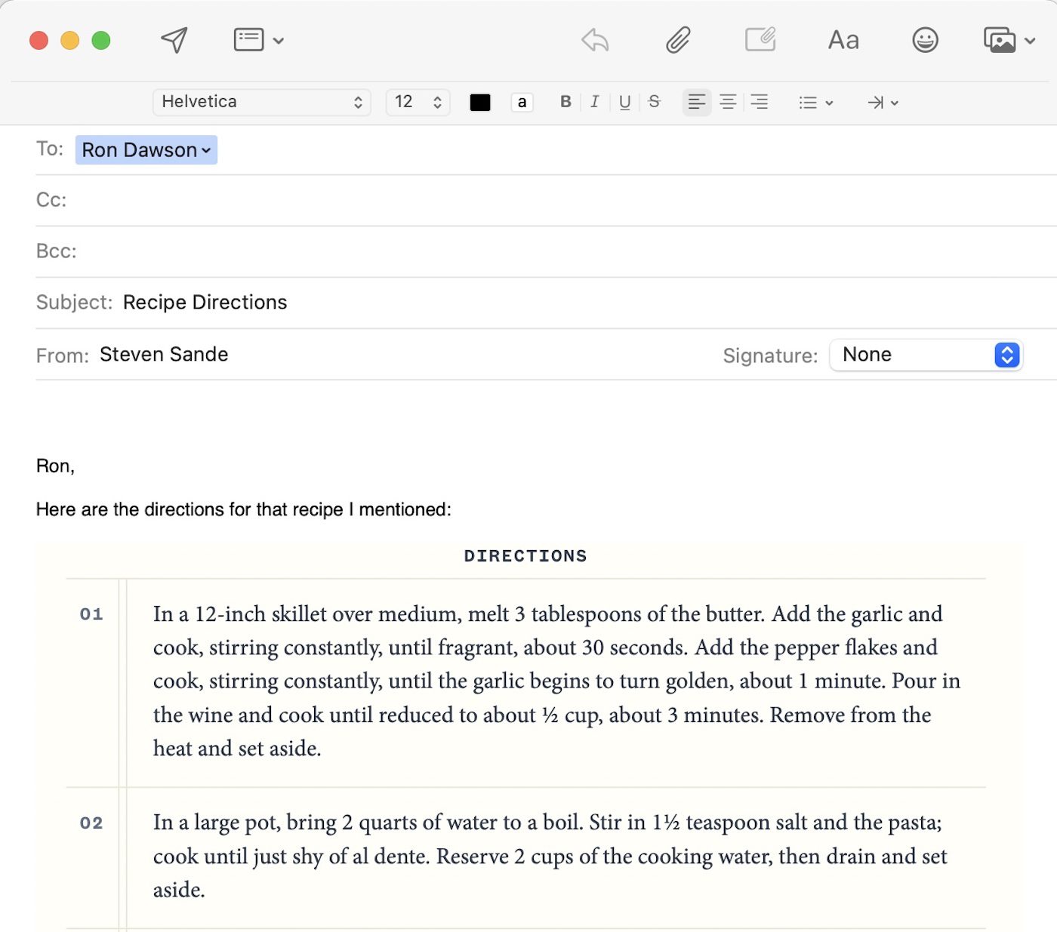Open the Signature None popup menu
Image resolution: width=1057 pixels, height=932 pixels.
pos(926,355)
